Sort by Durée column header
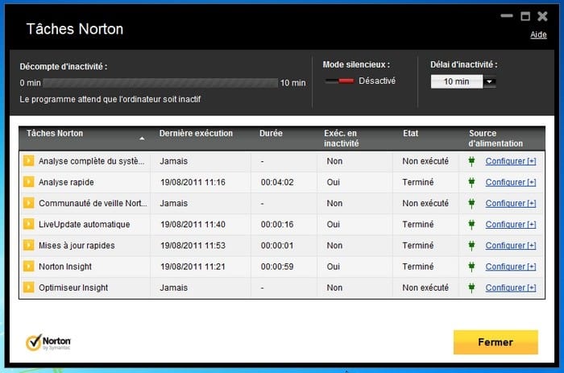 click(x=271, y=133)
